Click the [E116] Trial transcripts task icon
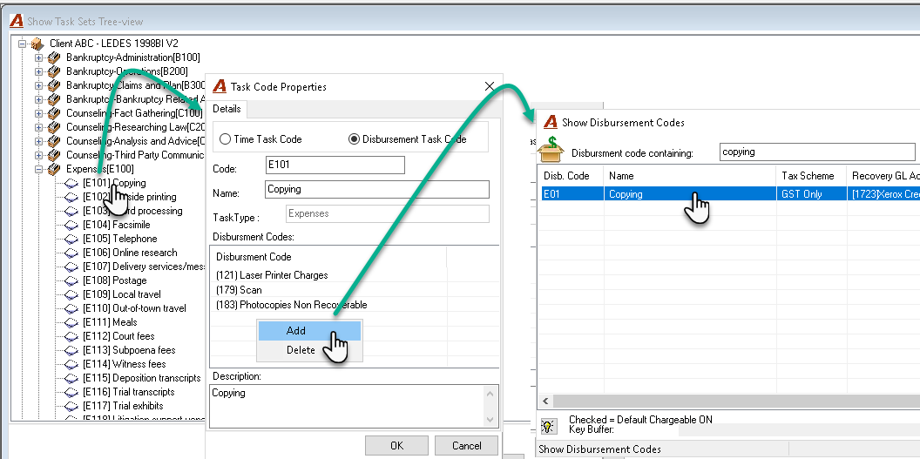The width and height of the screenshot is (920, 459). point(71,392)
